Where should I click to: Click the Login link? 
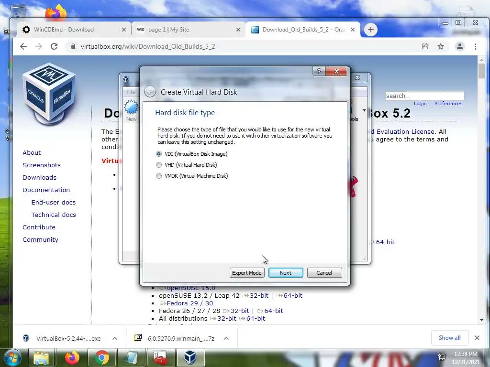[x=420, y=104]
